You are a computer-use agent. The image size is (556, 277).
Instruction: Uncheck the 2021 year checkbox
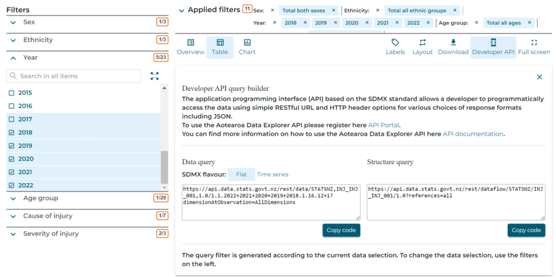click(12, 172)
